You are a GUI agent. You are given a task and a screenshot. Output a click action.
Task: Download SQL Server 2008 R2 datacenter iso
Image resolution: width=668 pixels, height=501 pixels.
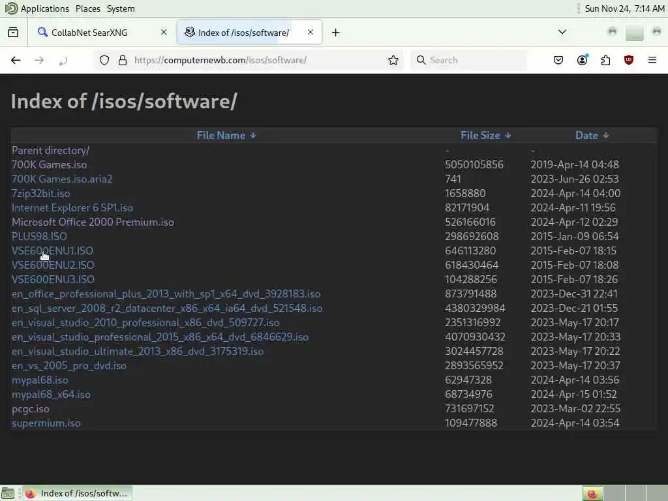166,309
